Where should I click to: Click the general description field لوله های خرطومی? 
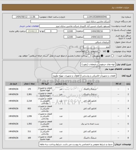(x=98, y=65)
